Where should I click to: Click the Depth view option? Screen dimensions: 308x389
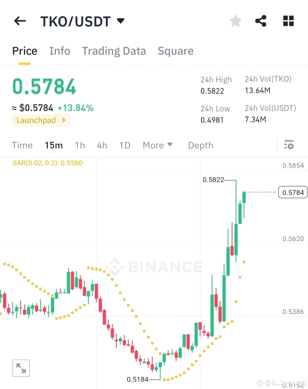pyautogui.click(x=200, y=145)
